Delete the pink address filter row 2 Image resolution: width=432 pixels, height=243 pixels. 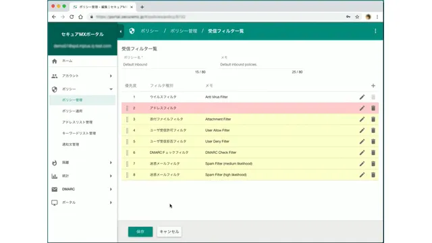click(373, 108)
